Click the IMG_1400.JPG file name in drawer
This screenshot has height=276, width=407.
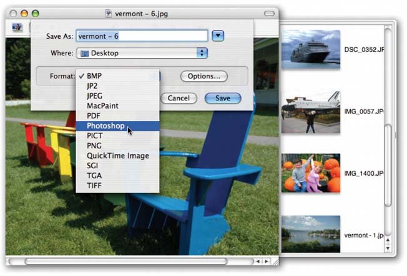(x=364, y=173)
